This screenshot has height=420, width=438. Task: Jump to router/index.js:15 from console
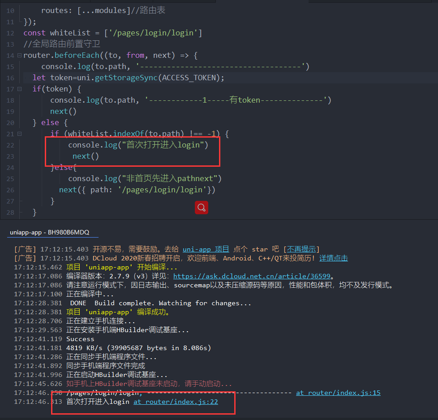click(x=338, y=393)
